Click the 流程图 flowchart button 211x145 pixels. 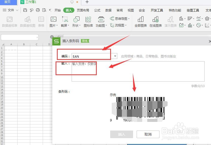click(x=118, y=25)
